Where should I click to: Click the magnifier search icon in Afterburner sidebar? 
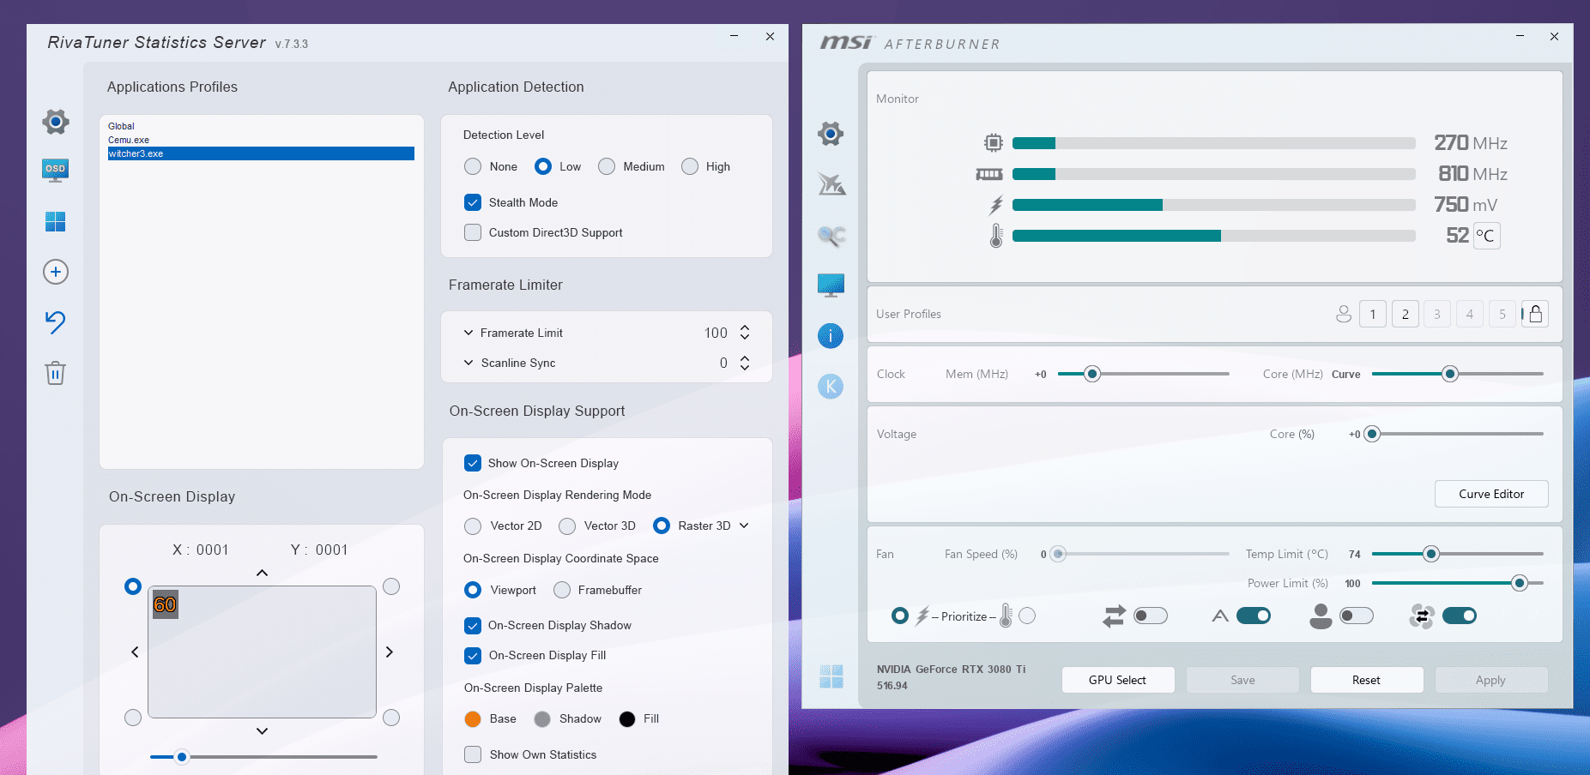[831, 235]
